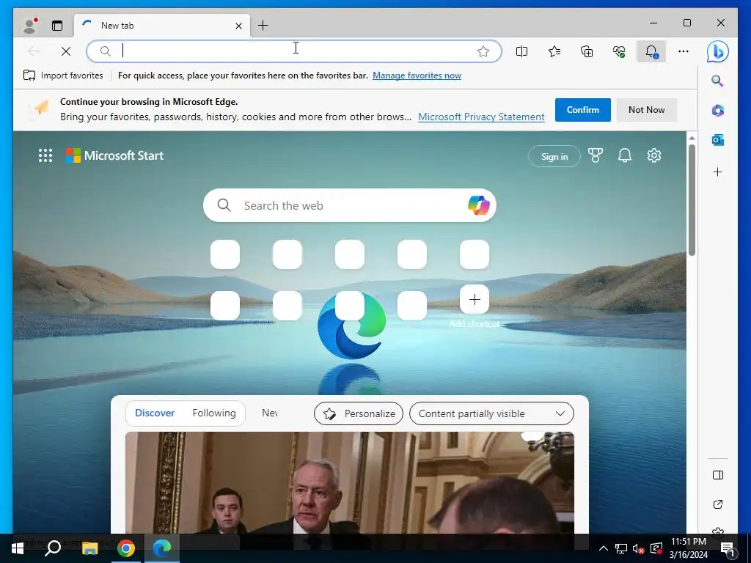
Task: Click Import favorites
Action: [63, 76]
